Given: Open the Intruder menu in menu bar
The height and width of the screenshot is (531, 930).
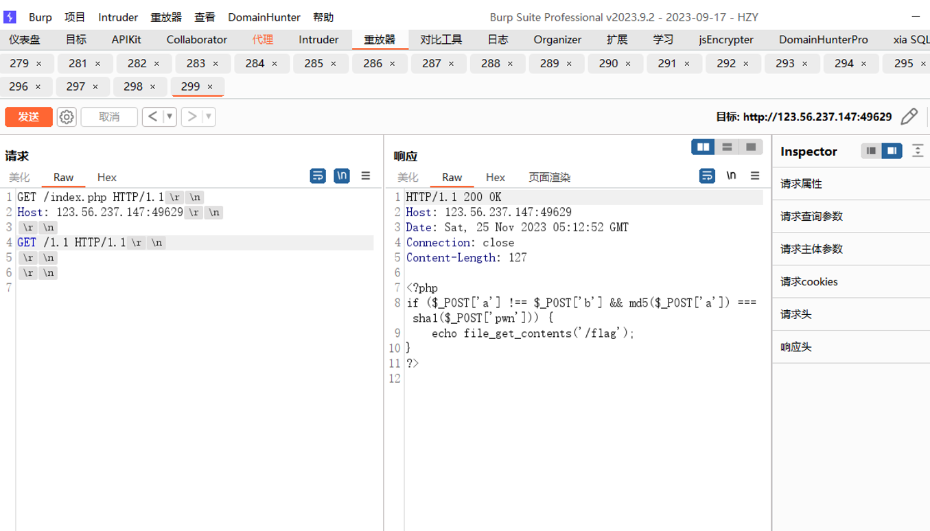Looking at the screenshot, I should 118,17.
